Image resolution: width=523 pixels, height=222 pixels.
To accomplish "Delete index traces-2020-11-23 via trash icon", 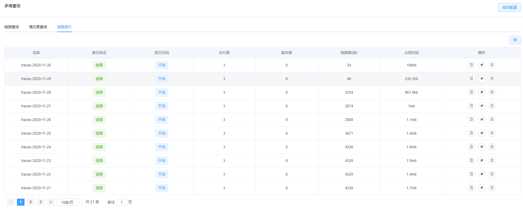I will pos(492,160).
